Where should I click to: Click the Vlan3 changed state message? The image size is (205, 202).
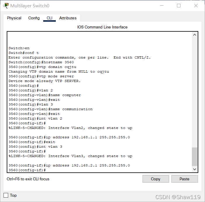point(70,156)
